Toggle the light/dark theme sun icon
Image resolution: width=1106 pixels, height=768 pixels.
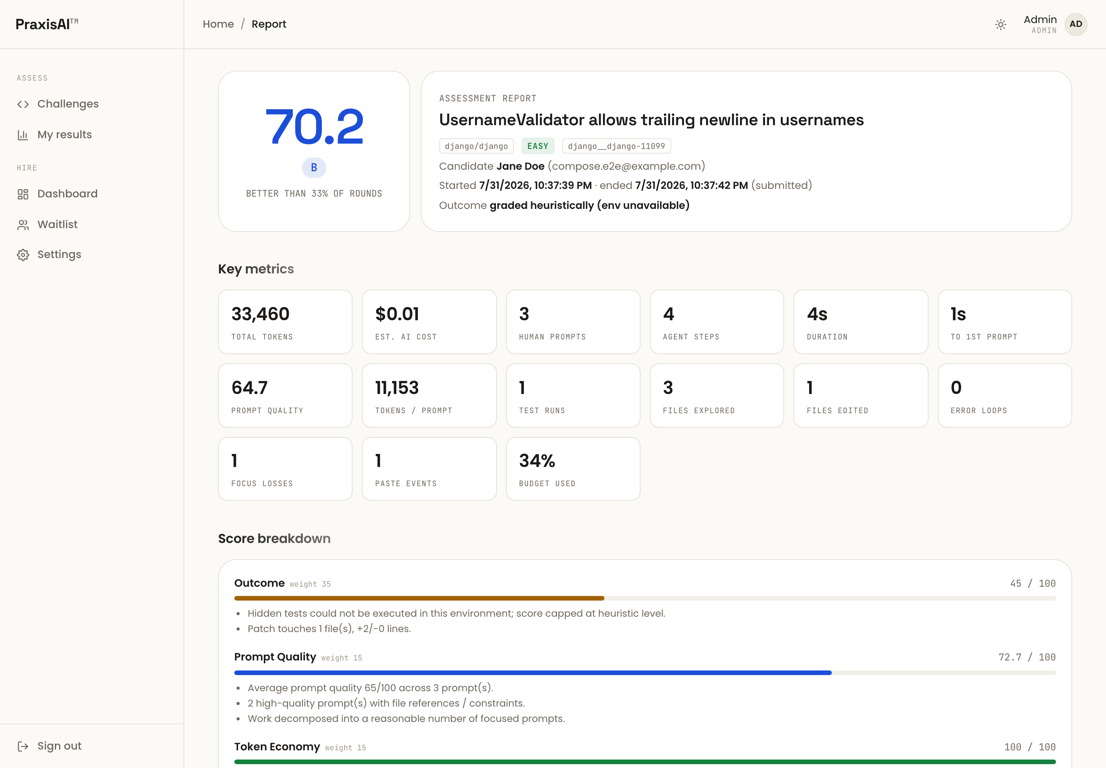tap(1001, 25)
